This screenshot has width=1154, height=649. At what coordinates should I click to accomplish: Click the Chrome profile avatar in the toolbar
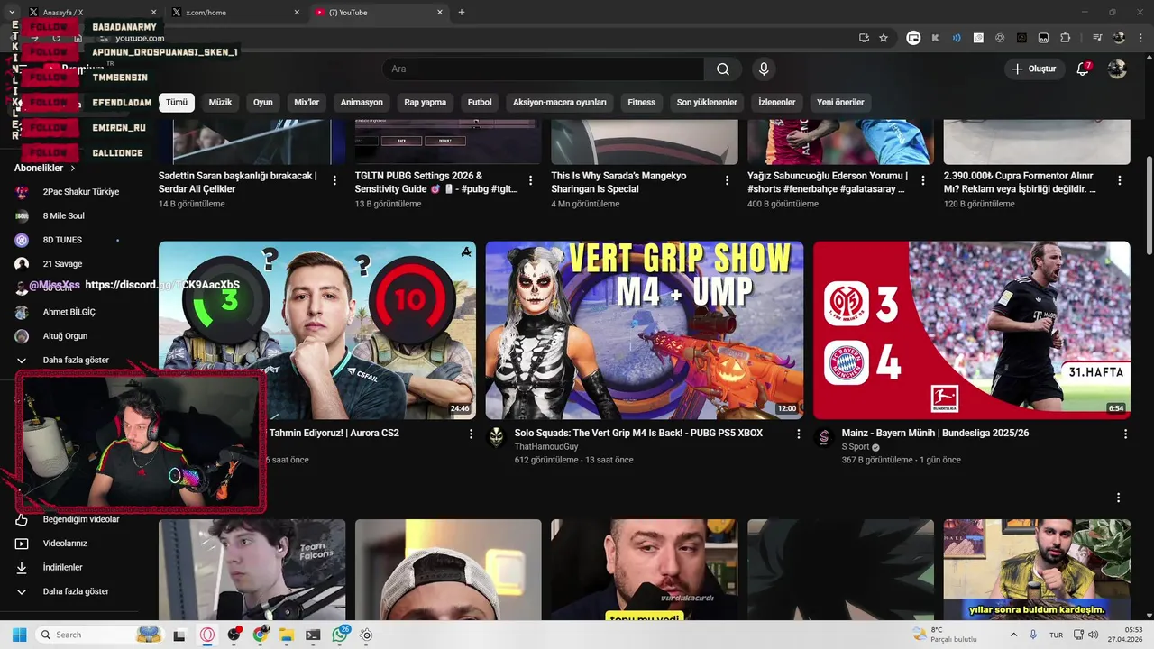click(x=1119, y=38)
